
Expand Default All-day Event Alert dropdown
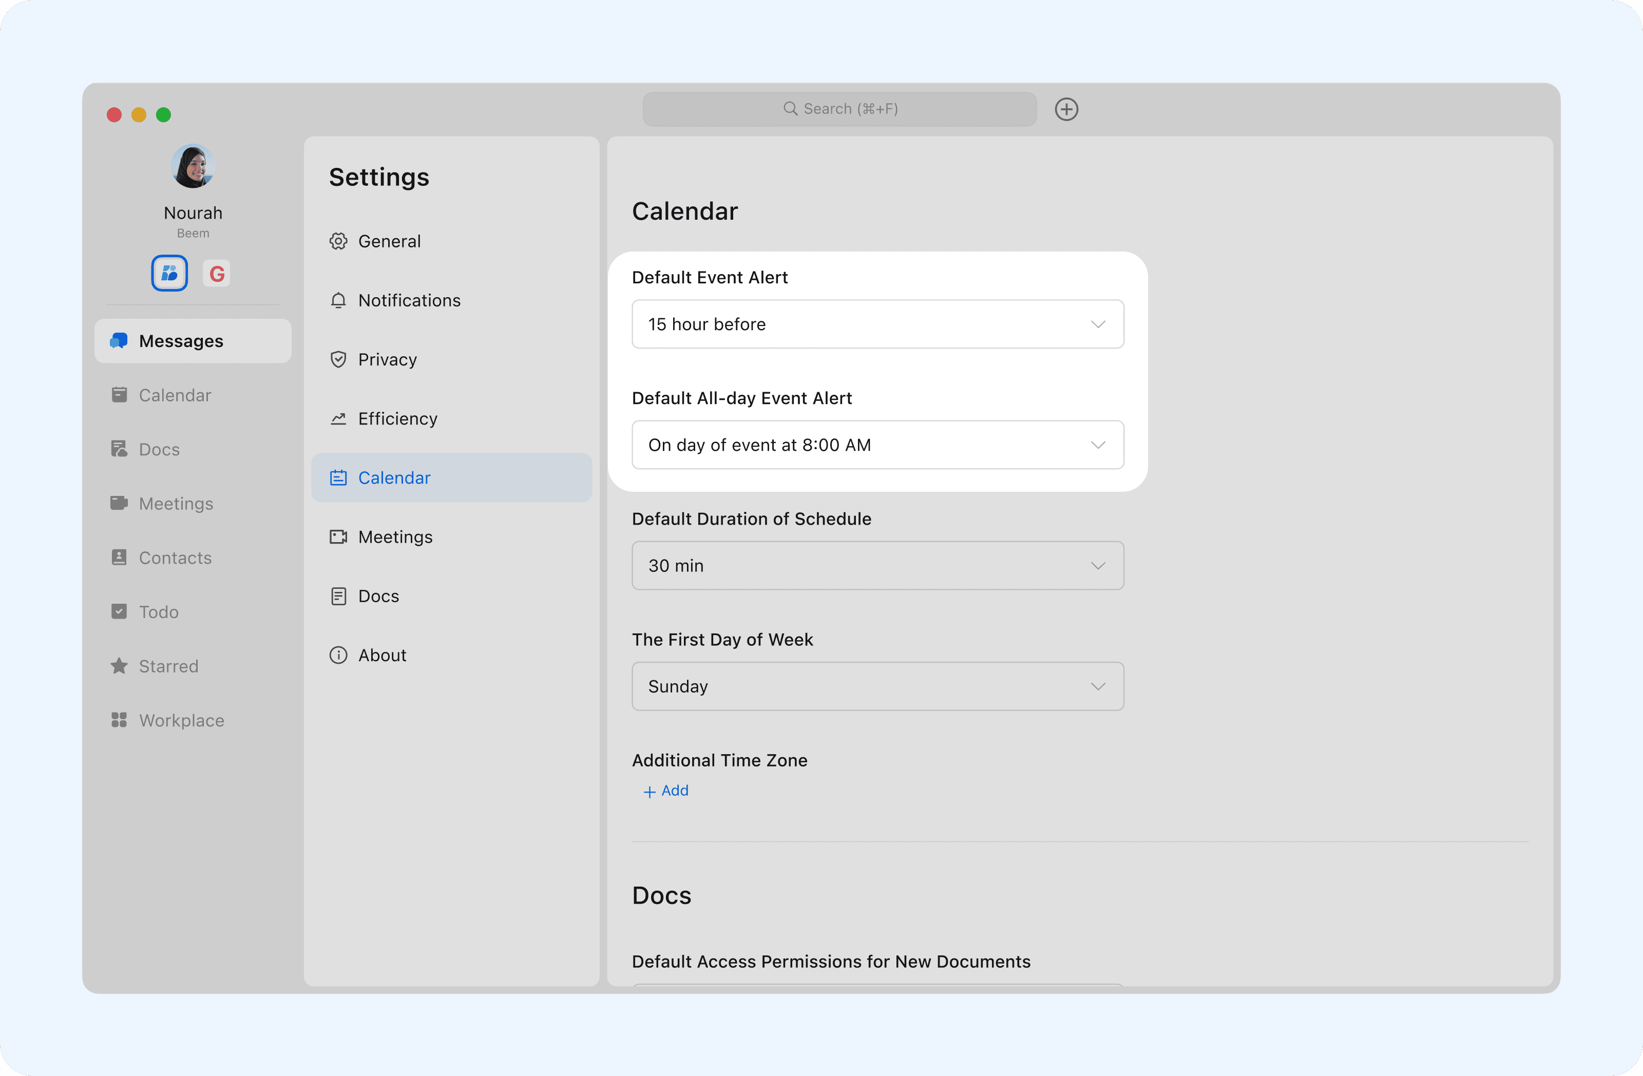[877, 445]
